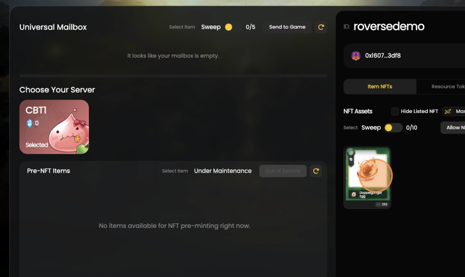Viewport: 465px width, 277px height.
Task: Click the marketplace icon beside Hide Listed NFT
Action: [448, 111]
